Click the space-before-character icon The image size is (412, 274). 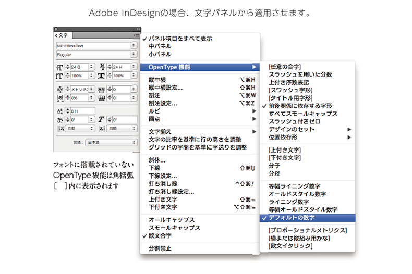(x=60, y=129)
